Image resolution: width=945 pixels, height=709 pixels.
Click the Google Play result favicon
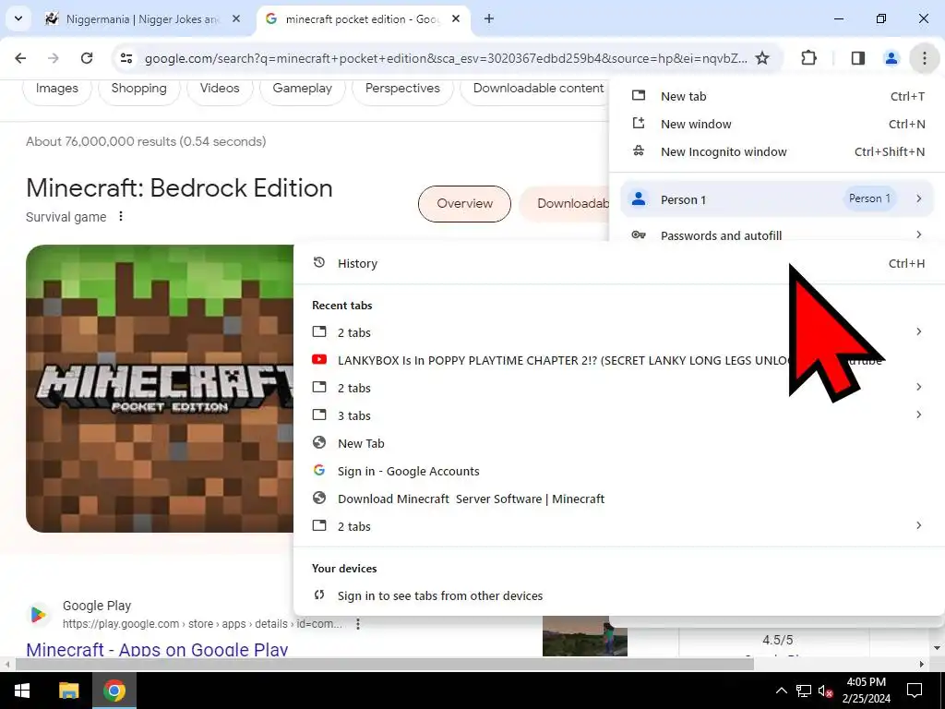pos(38,614)
